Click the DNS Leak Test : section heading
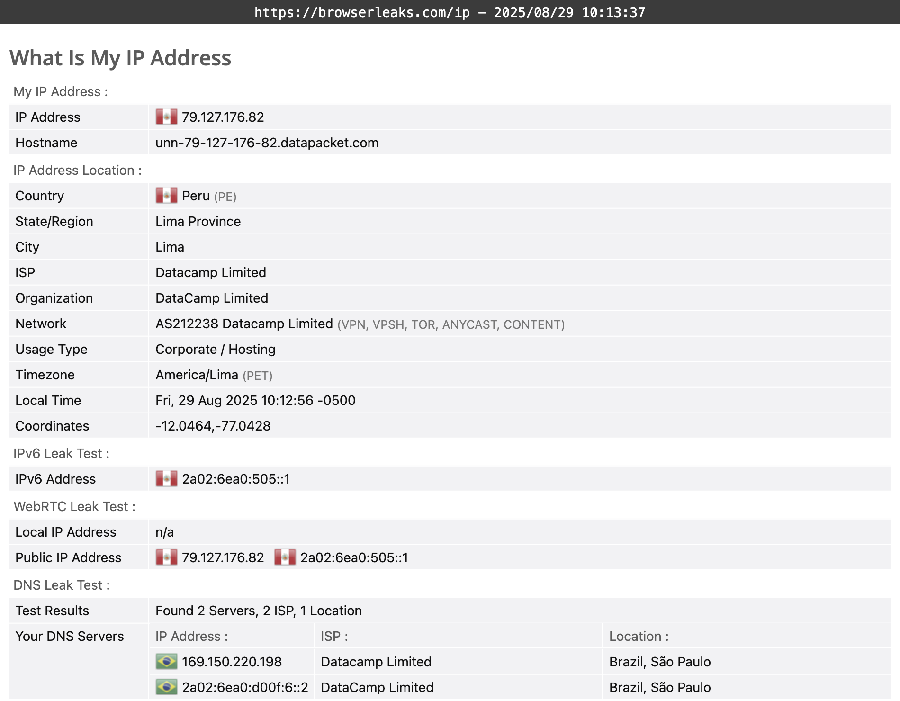 [x=62, y=585]
